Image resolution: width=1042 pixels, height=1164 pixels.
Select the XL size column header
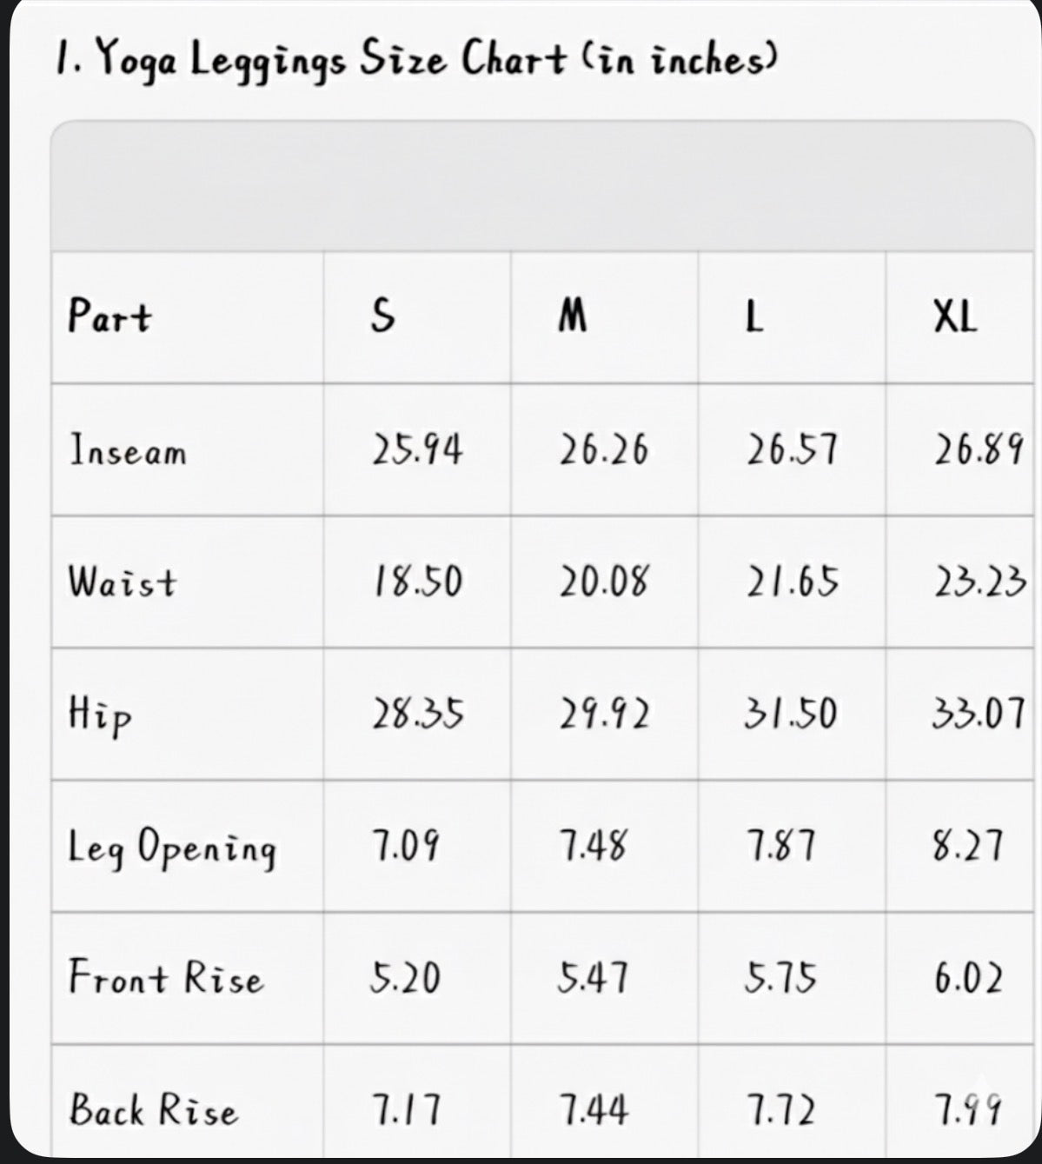(x=955, y=316)
